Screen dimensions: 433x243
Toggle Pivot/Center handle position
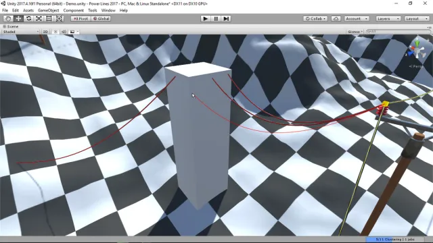click(x=81, y=18)
